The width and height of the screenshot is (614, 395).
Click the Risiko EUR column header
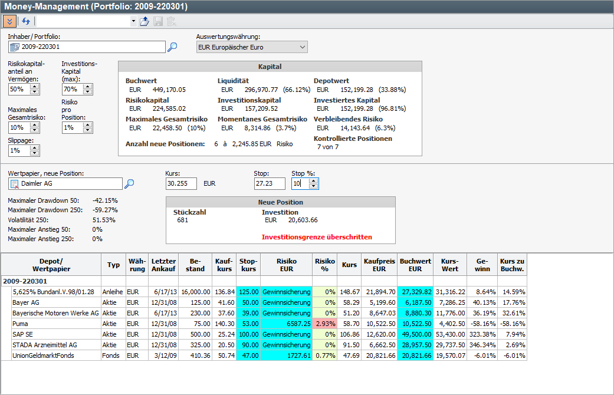tap(286, 265)
